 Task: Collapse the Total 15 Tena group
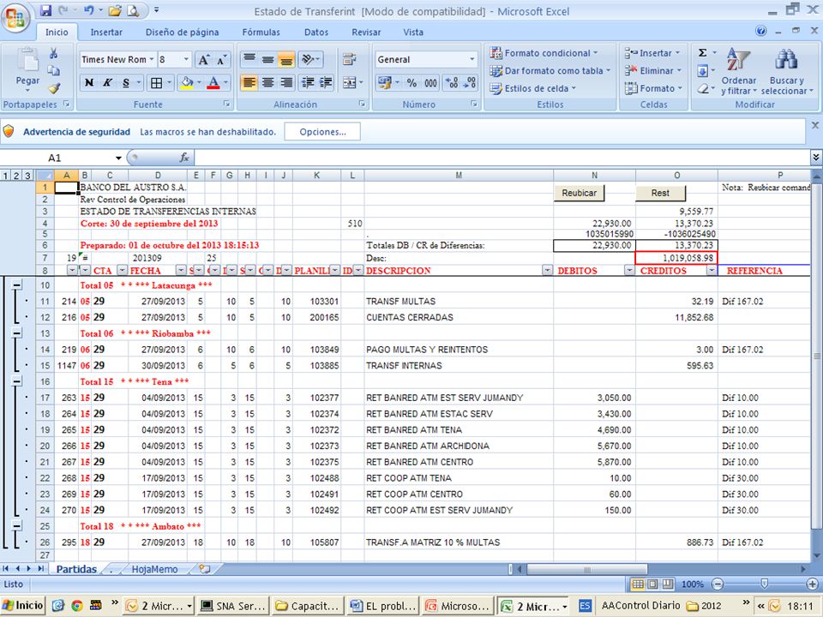pos(17,381)
